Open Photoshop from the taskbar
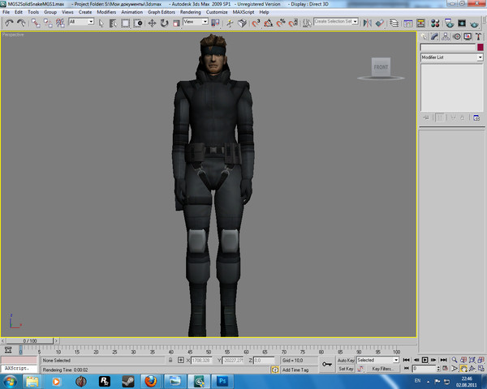The height and width of the screenshot is (389, 487). [x=222, y=381]
